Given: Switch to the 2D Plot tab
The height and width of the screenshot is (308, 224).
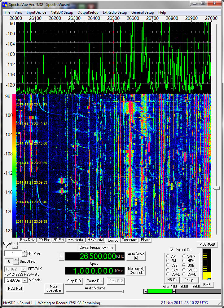Looking at the screenshot, I should (44, 240).
